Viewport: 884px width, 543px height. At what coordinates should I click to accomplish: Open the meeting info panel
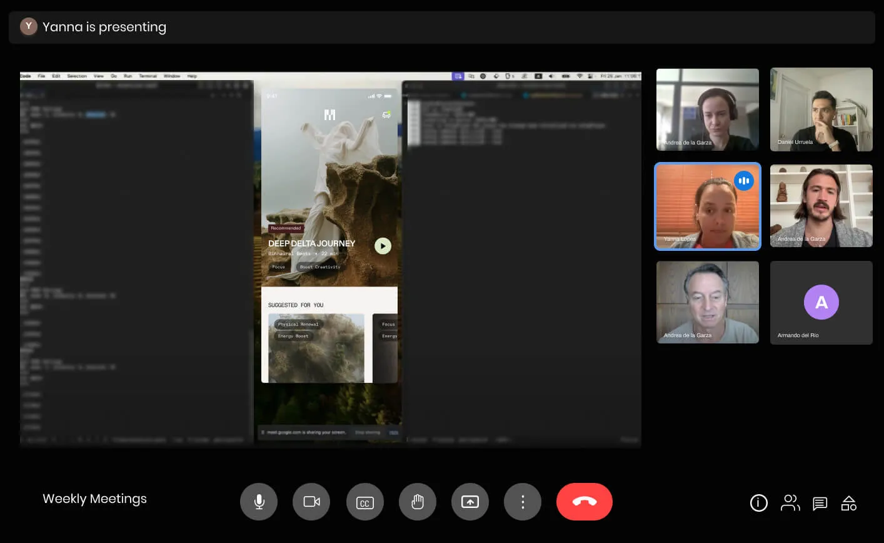point(758,503)
